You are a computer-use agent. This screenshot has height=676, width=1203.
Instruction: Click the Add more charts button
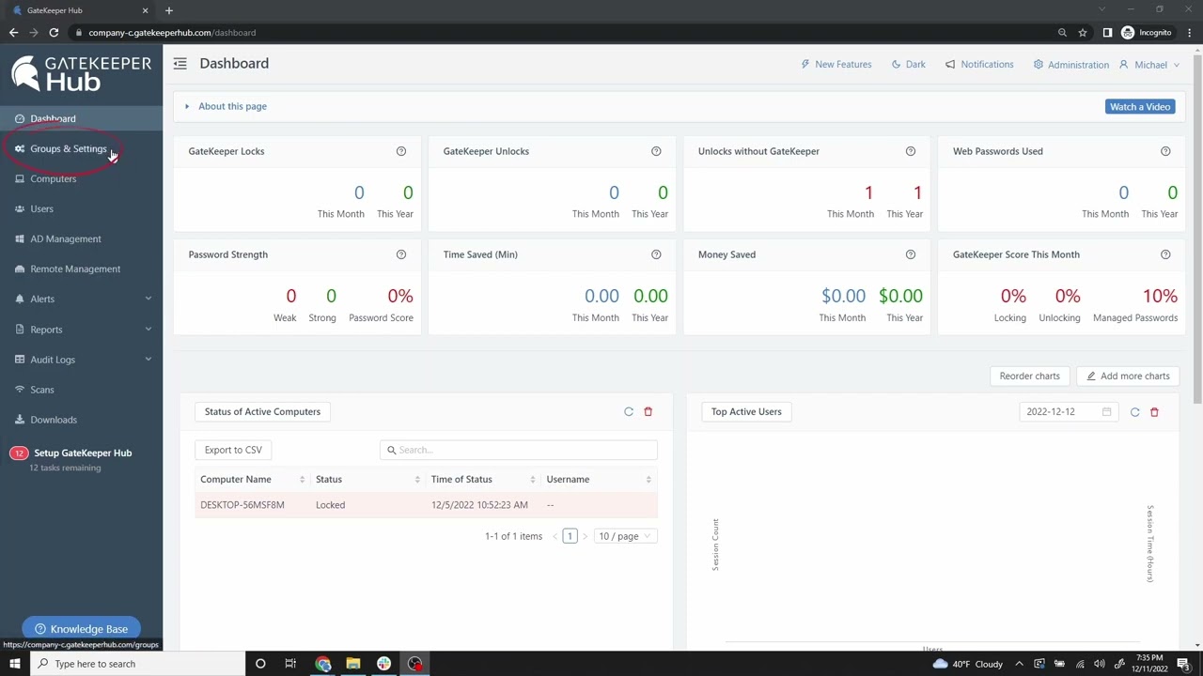tap(1127, 376)
